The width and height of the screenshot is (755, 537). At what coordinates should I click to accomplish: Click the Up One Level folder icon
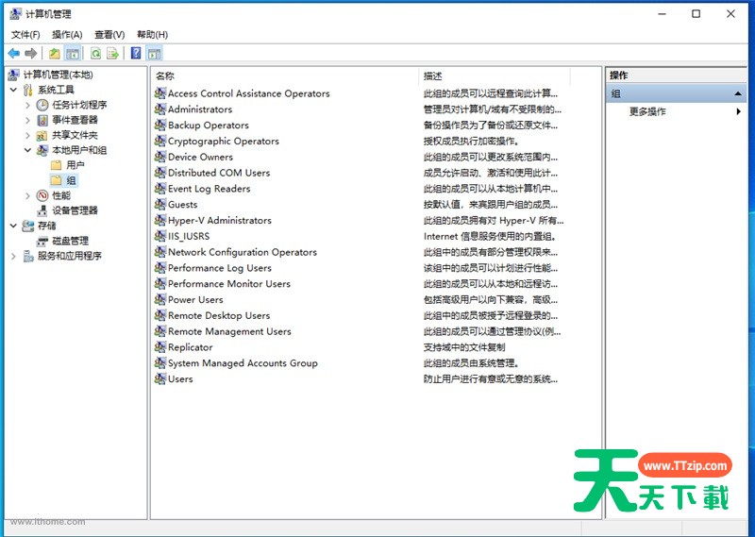55,54
